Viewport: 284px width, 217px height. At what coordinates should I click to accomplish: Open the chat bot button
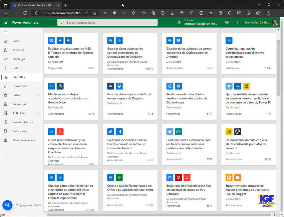(x=7, y=205)
